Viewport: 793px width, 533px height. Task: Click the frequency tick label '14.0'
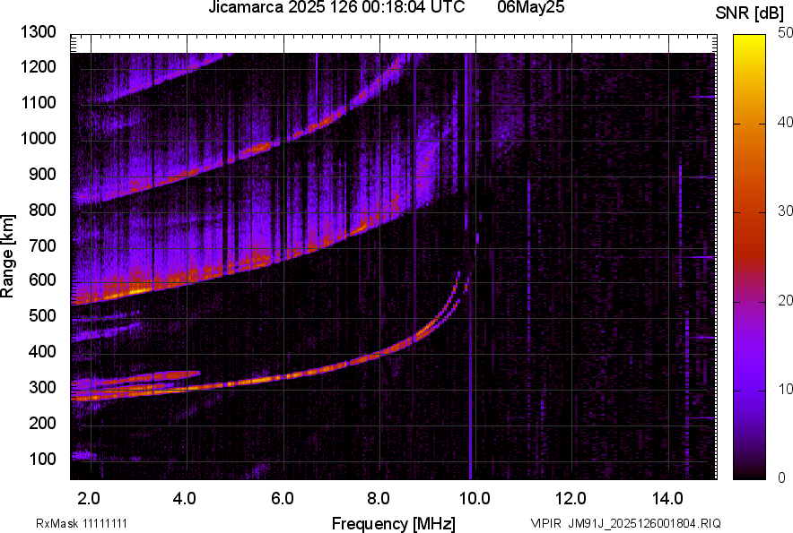point(667,499)
